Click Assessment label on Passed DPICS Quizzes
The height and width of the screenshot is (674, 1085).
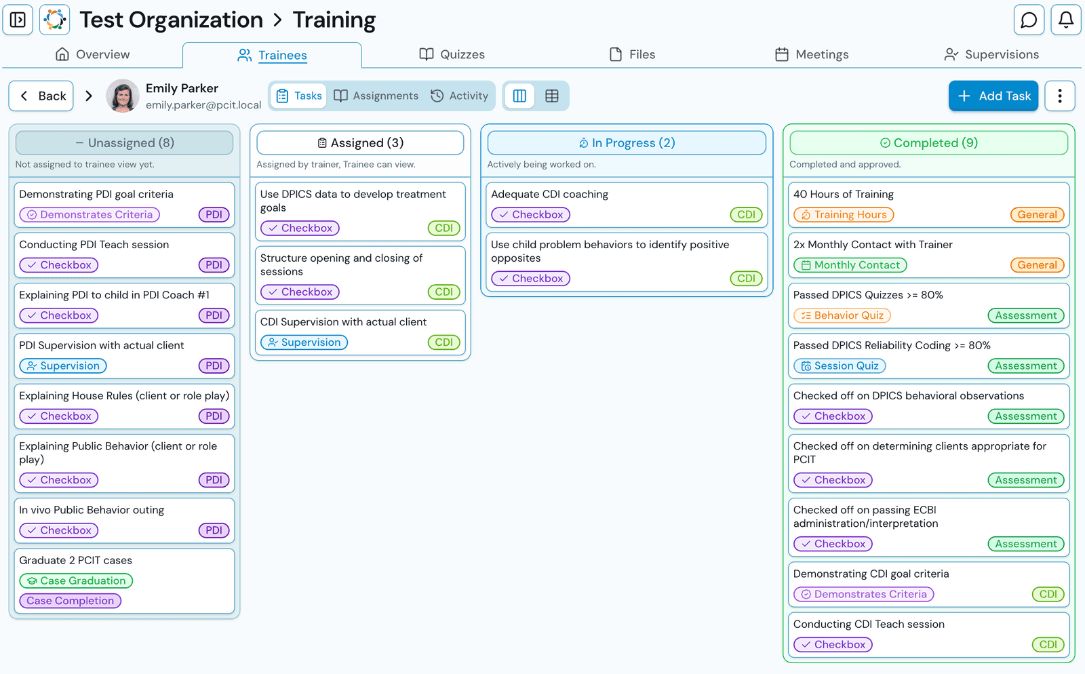[1026, 315]
